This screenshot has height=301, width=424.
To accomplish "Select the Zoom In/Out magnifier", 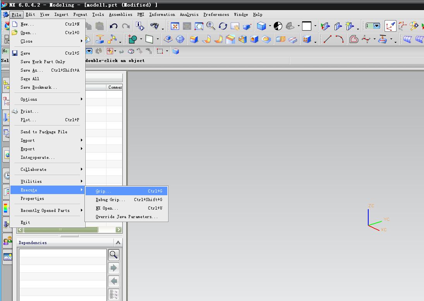I will pyautogui.click(x=211, y=26).
